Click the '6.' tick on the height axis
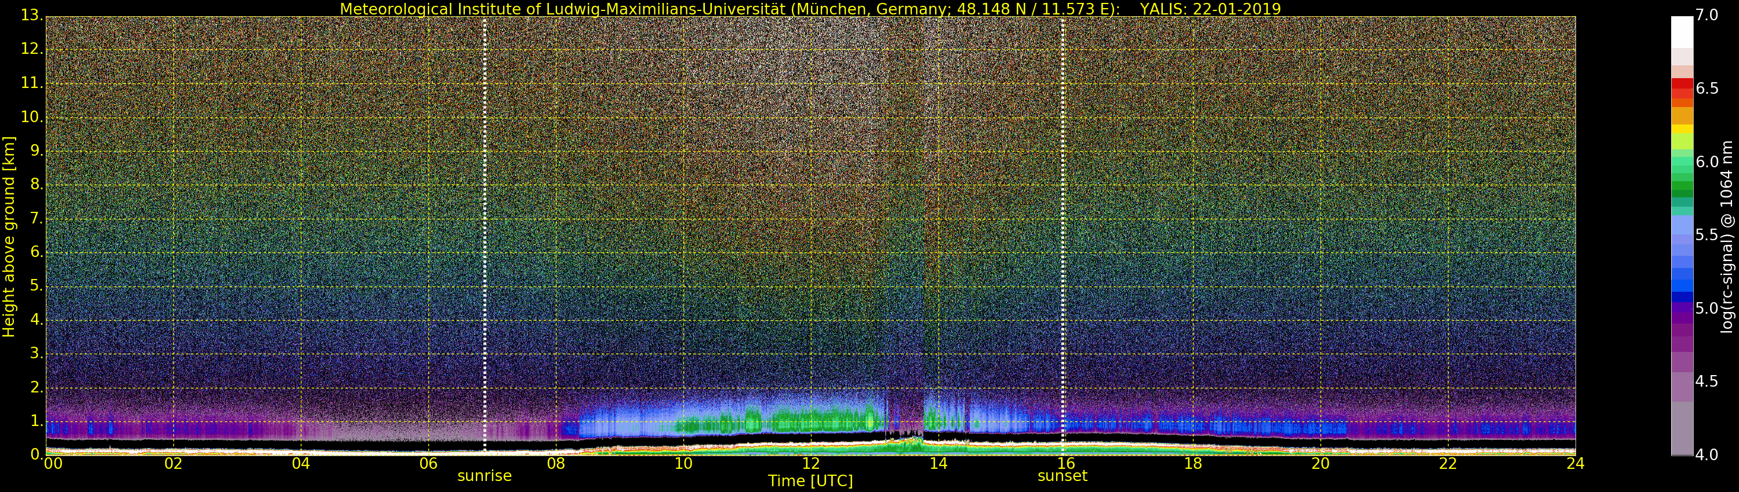 coord(36,252)
